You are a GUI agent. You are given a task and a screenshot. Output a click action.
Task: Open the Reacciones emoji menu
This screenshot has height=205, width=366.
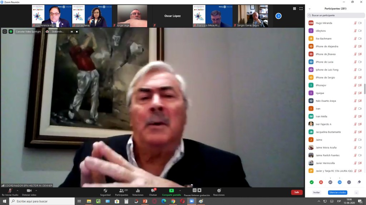pos(219,191)
